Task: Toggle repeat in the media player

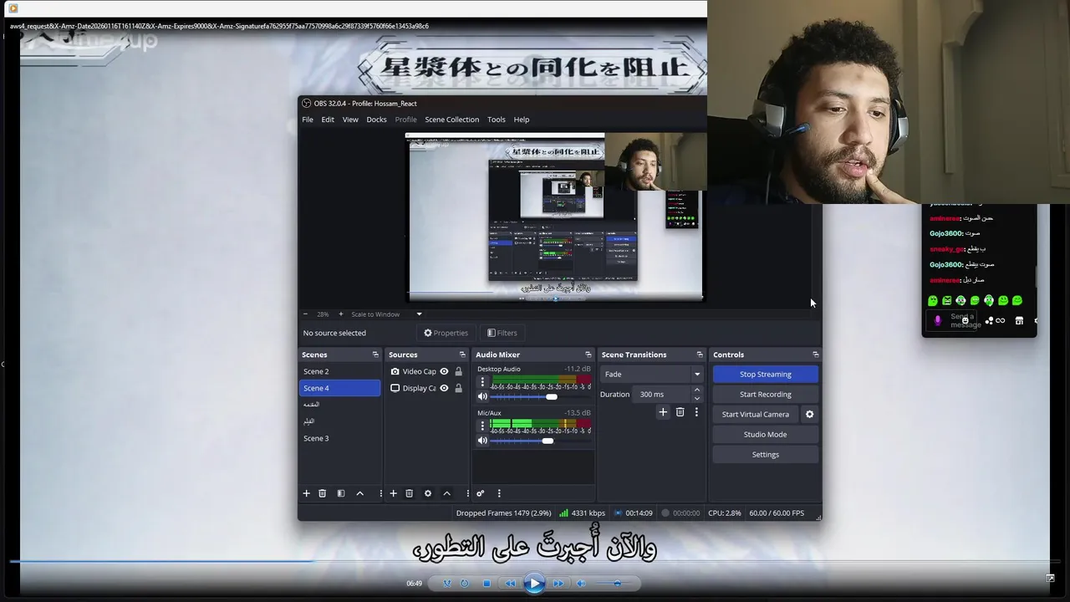Action: point(465,584)
